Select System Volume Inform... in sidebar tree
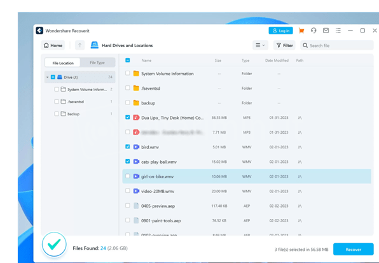Image resolution: width=379 pixels, height=263 pixels. coord(87,90)
